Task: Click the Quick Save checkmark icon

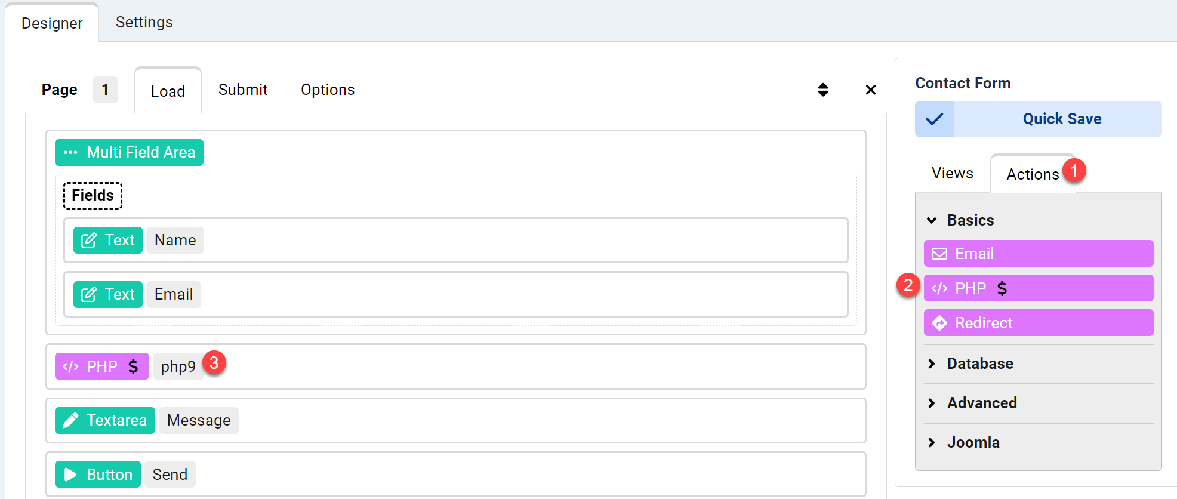Action: click(x=934, y=119)
